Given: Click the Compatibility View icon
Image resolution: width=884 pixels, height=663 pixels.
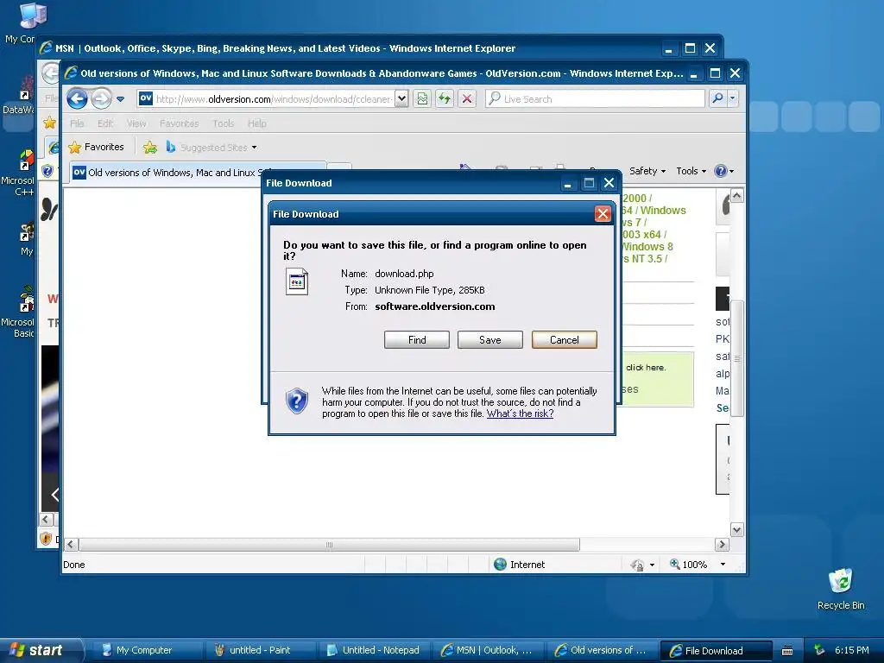Looking at the screenshot, I should point(422,99).
